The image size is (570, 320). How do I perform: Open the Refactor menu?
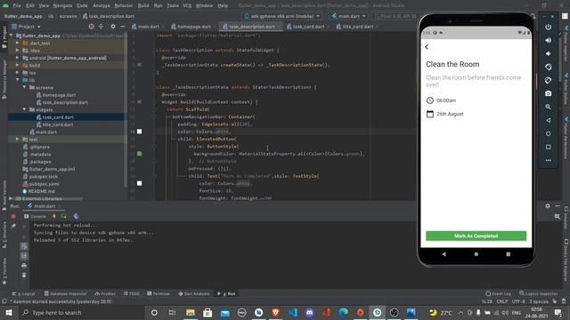(x=124, y=5)
